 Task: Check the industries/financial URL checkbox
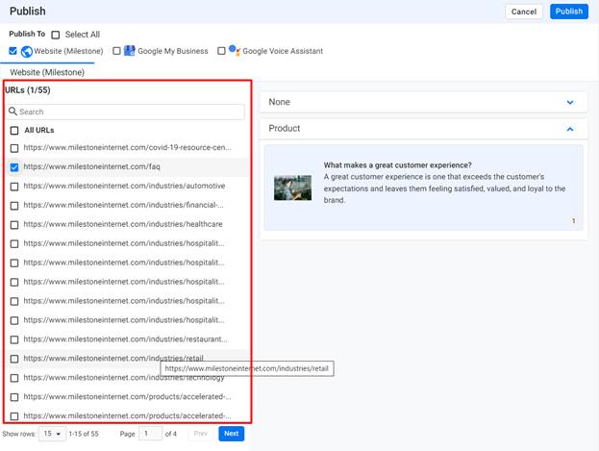click(14, 206)
